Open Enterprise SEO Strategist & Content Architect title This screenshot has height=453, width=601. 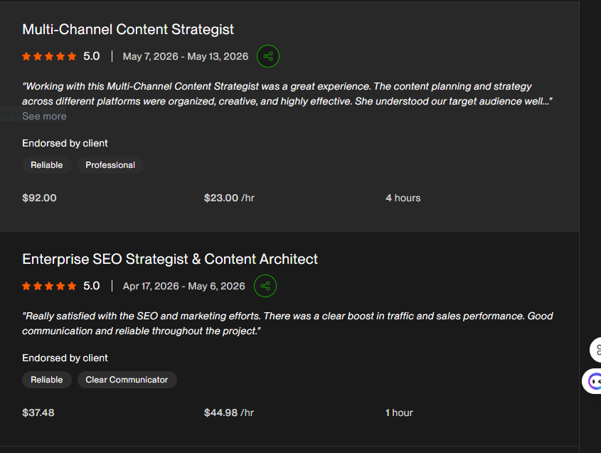(x=170, y=259)
